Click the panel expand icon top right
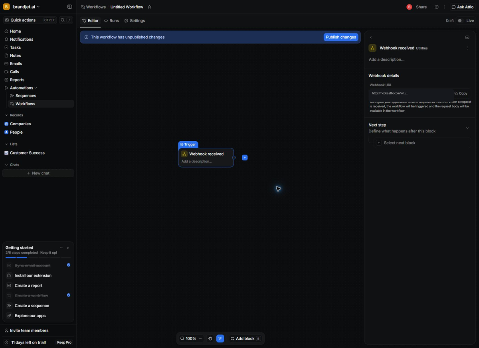479x348 pixels. tap(467, 38)
